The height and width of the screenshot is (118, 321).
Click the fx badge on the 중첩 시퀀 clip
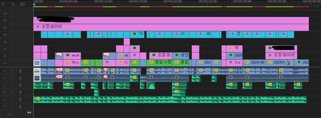(x=151, y=62)
